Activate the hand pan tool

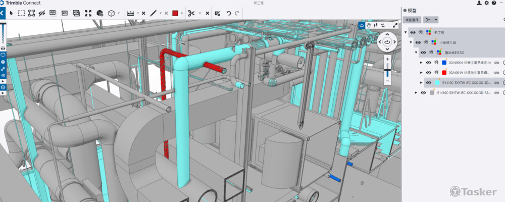pos(369,25)
